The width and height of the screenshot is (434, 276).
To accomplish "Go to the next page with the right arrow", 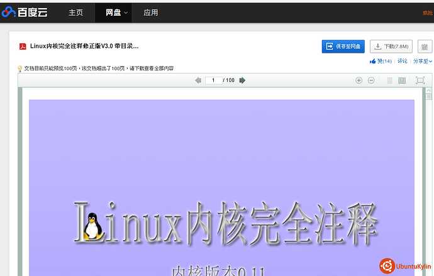I will click(x=242, y=80).
